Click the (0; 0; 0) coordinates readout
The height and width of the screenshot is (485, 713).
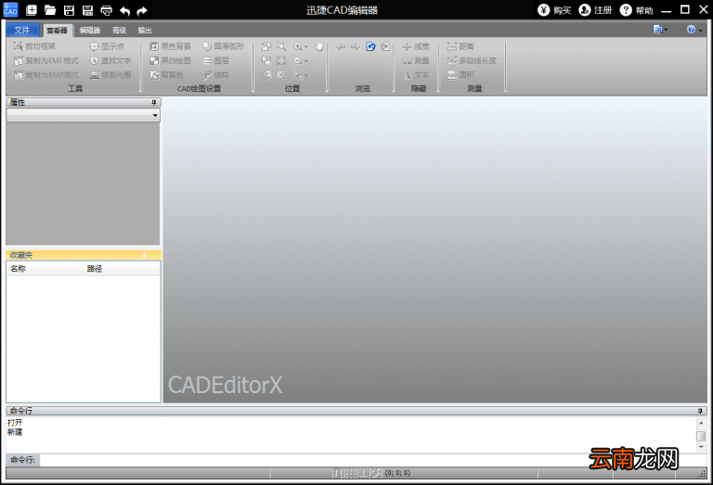[398, 473]
